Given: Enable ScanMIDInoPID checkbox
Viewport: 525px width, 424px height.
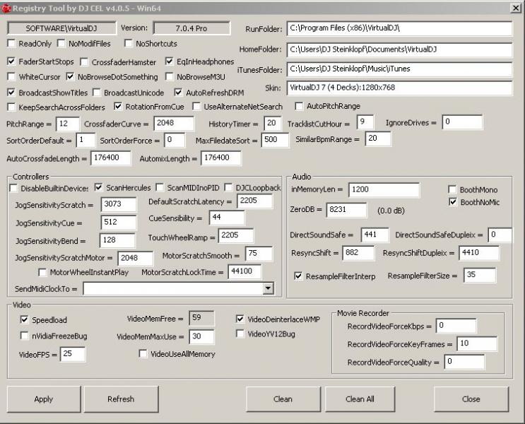Looking at the screenshot, I should 160,187.
